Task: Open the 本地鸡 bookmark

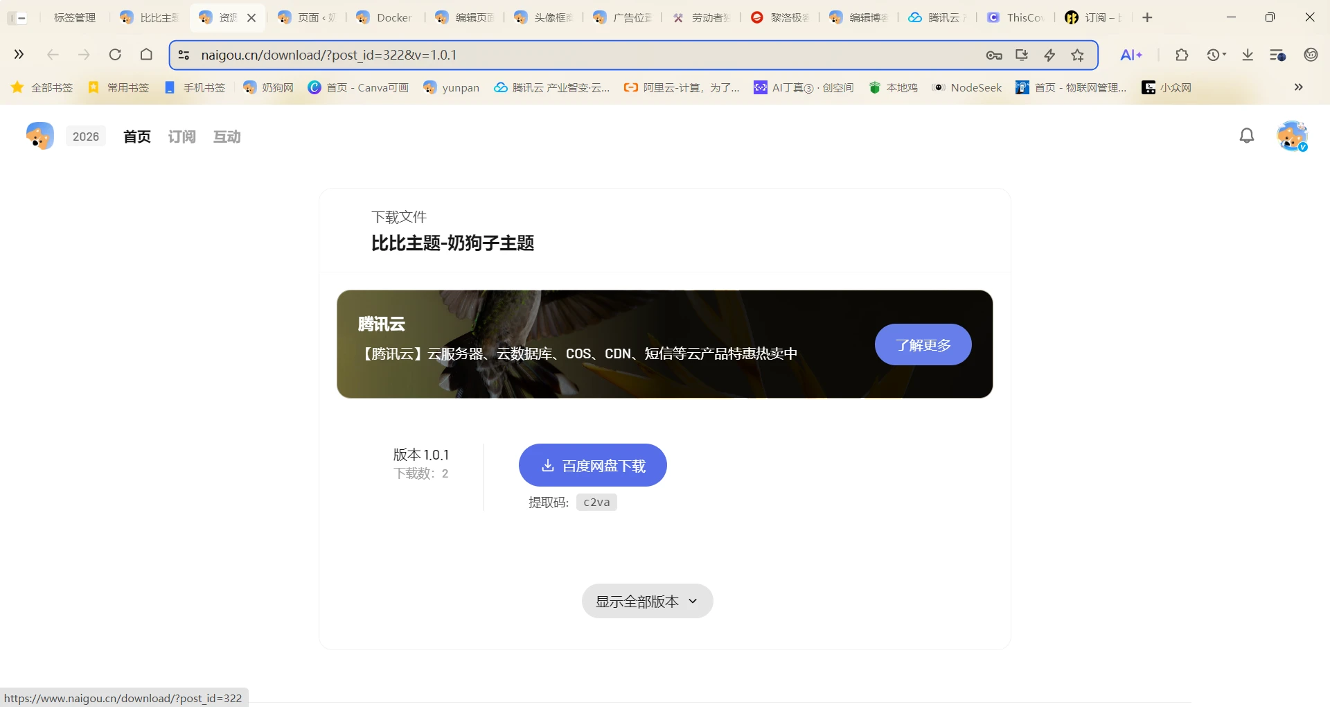Action: [894, 87]
